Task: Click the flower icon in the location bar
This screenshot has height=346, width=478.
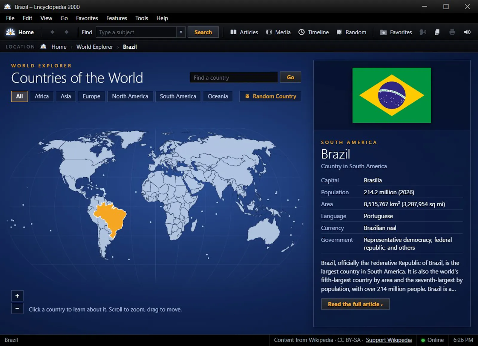Action: pyautogui.click(x=43, y=47)
